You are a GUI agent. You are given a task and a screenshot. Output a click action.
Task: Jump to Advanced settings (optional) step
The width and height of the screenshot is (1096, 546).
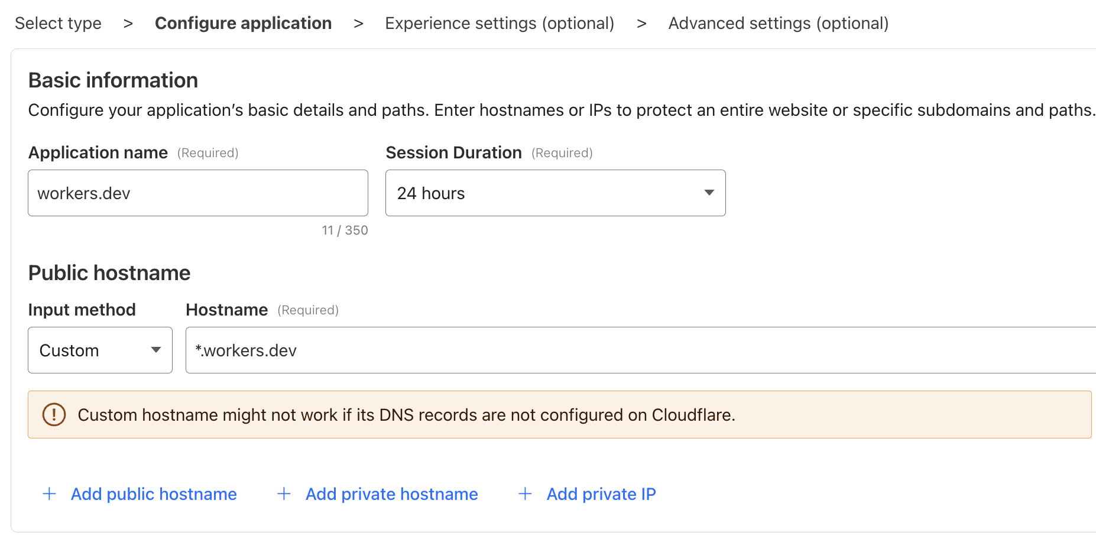[778, 24]
